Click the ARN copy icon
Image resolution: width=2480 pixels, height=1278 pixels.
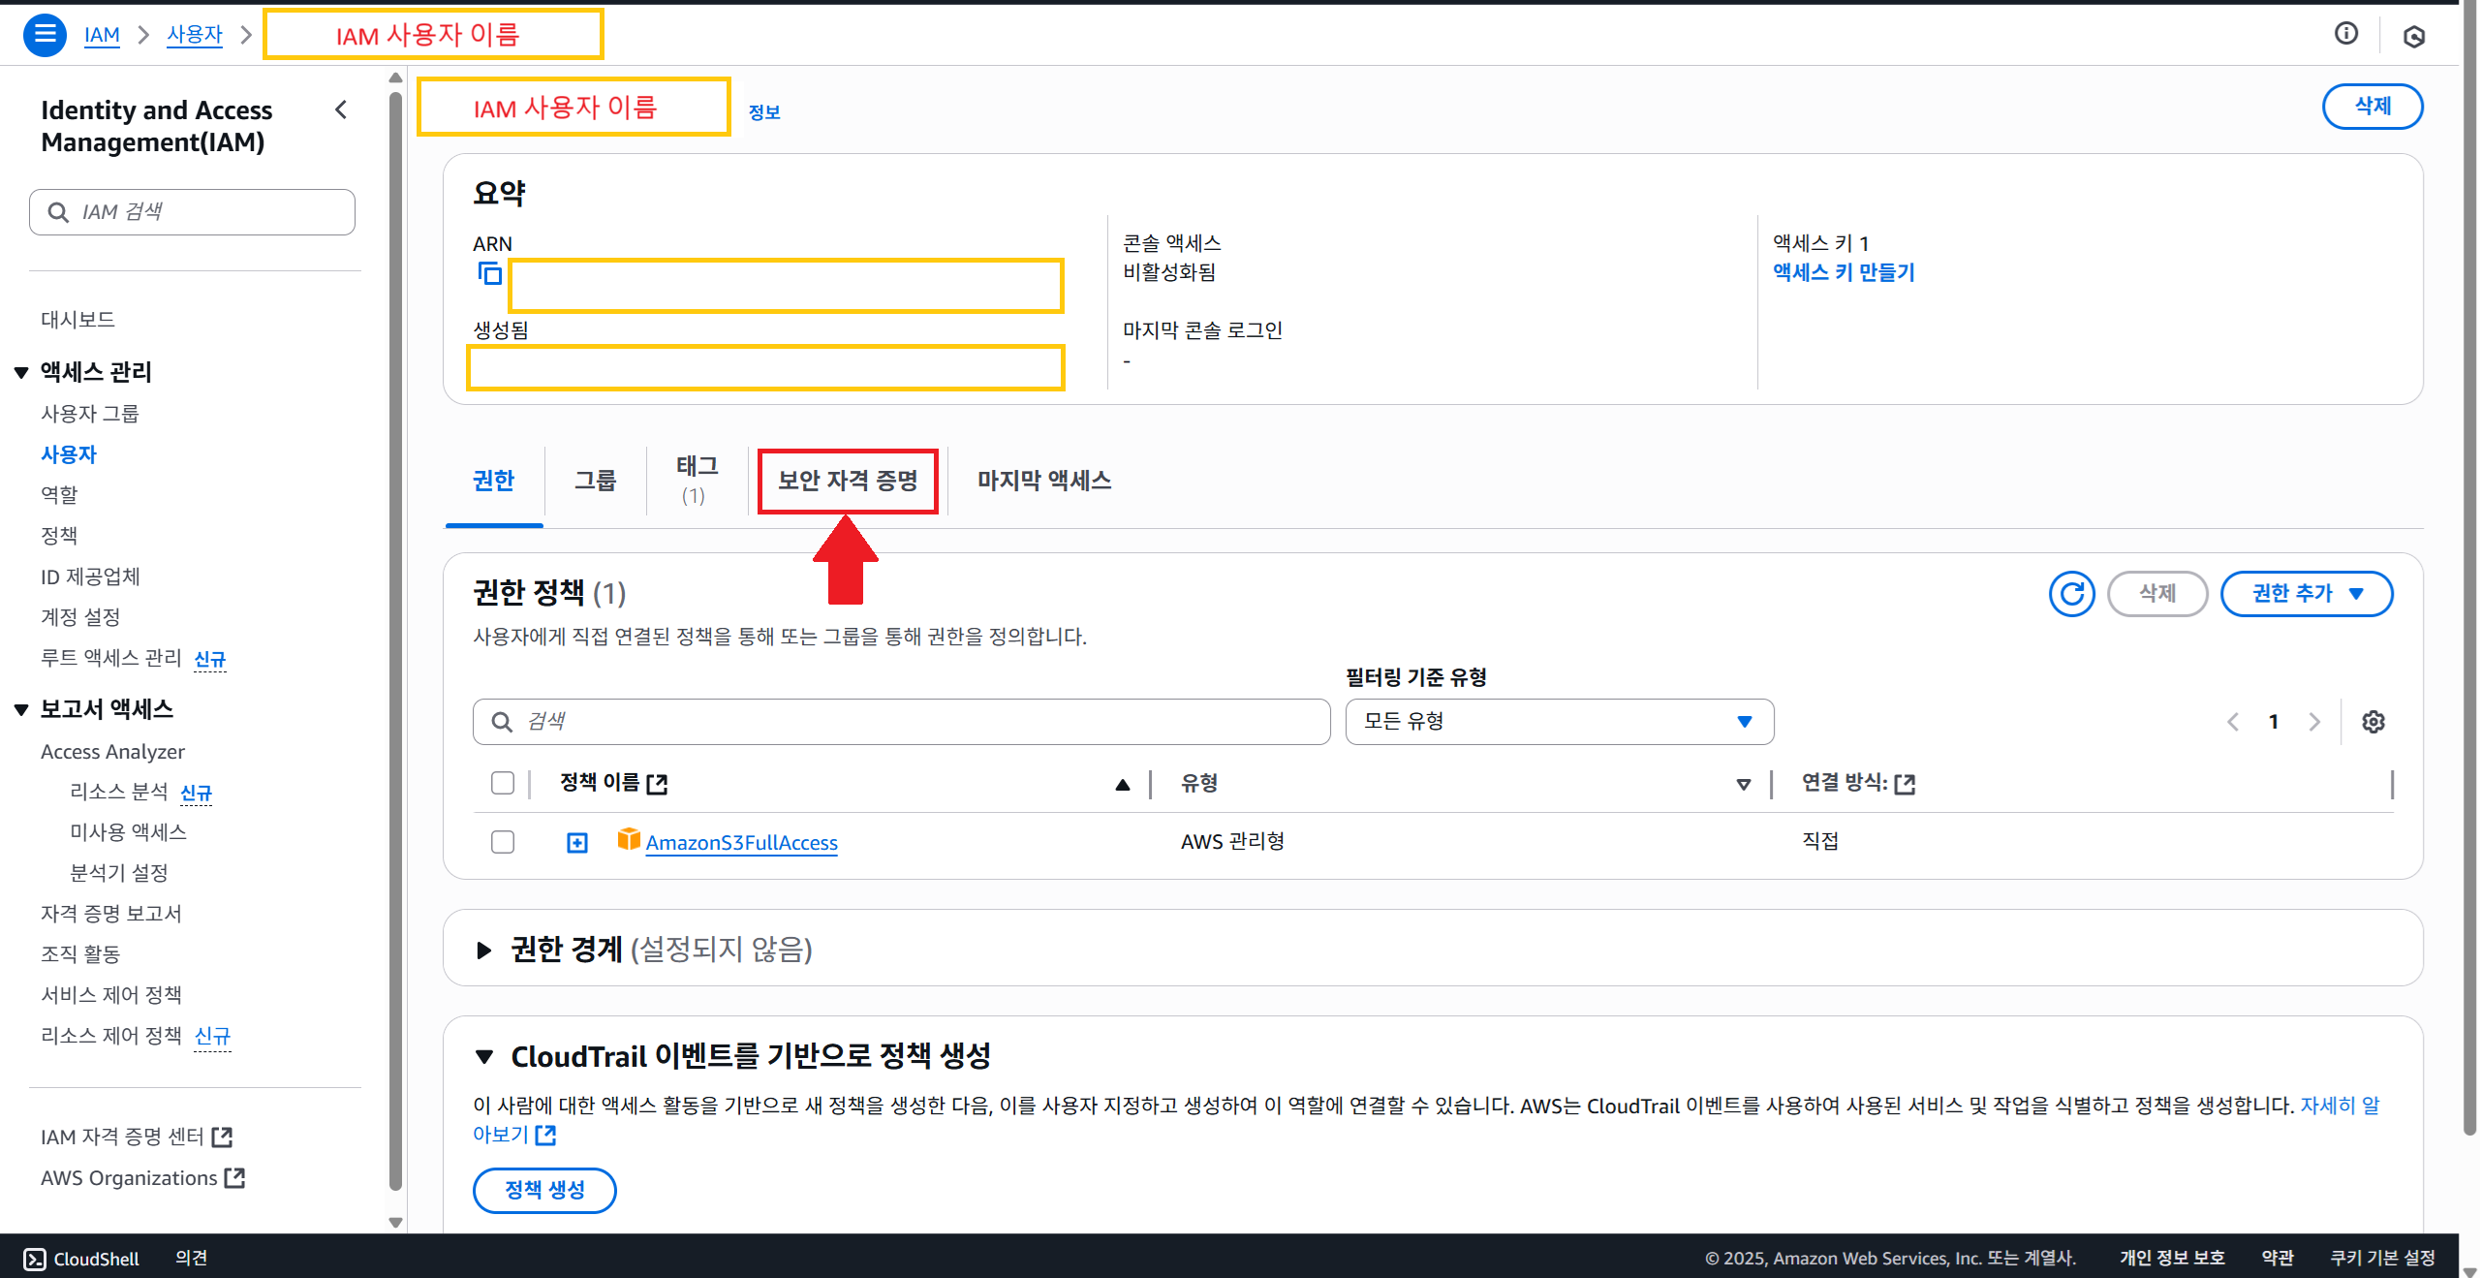(490, 274)
